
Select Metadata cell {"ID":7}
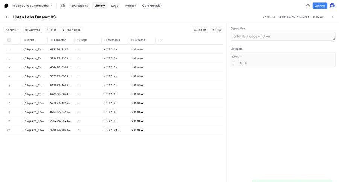[110, 103]
